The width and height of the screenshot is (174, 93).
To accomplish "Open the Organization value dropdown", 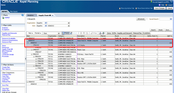I will (69, 23).
